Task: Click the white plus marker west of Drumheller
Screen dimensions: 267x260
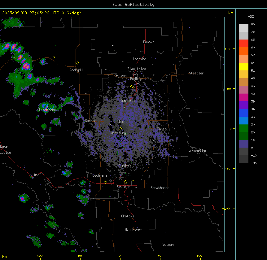Action: (x=190, y=116)
